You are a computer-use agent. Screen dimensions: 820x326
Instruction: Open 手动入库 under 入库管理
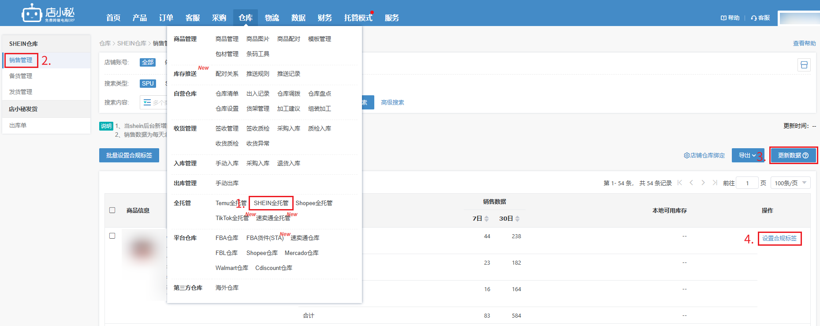[x=227, y=163]
